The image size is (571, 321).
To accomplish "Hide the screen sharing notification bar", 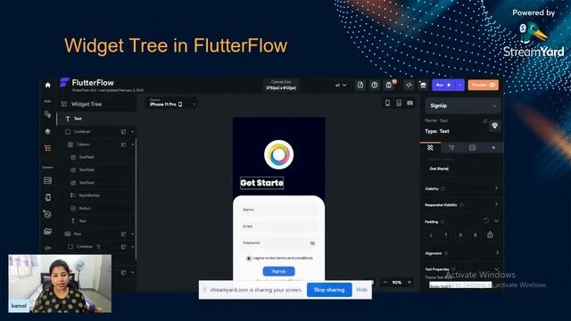I will [361, 290].
